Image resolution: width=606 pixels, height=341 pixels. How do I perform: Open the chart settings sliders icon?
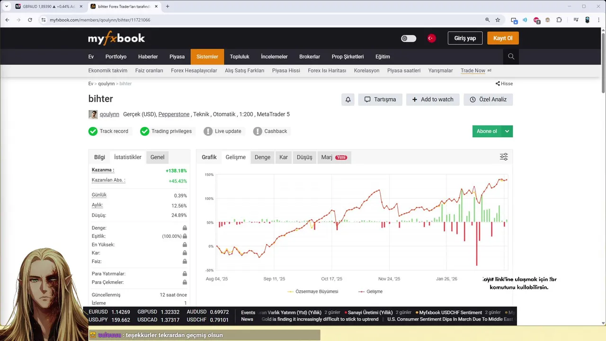[x=504, y=157]
